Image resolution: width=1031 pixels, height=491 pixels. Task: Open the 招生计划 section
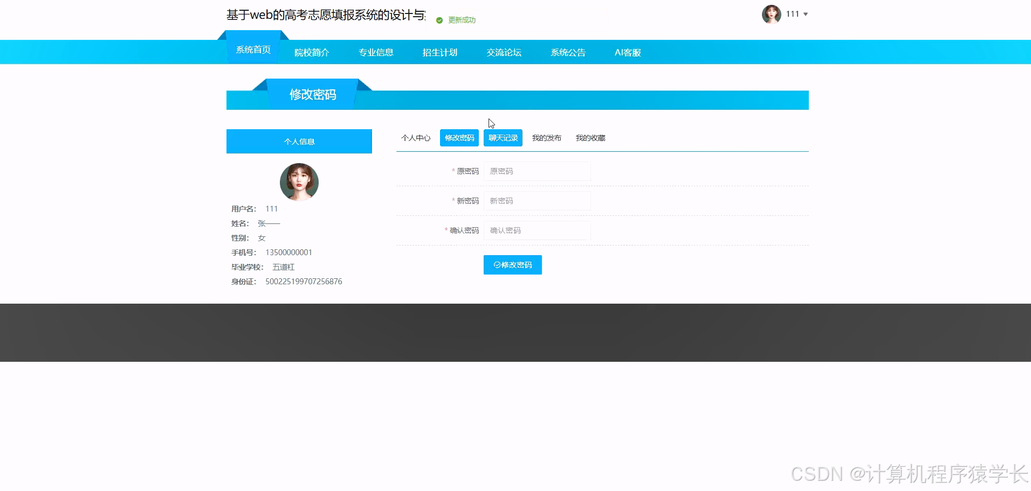coord(439,52)
